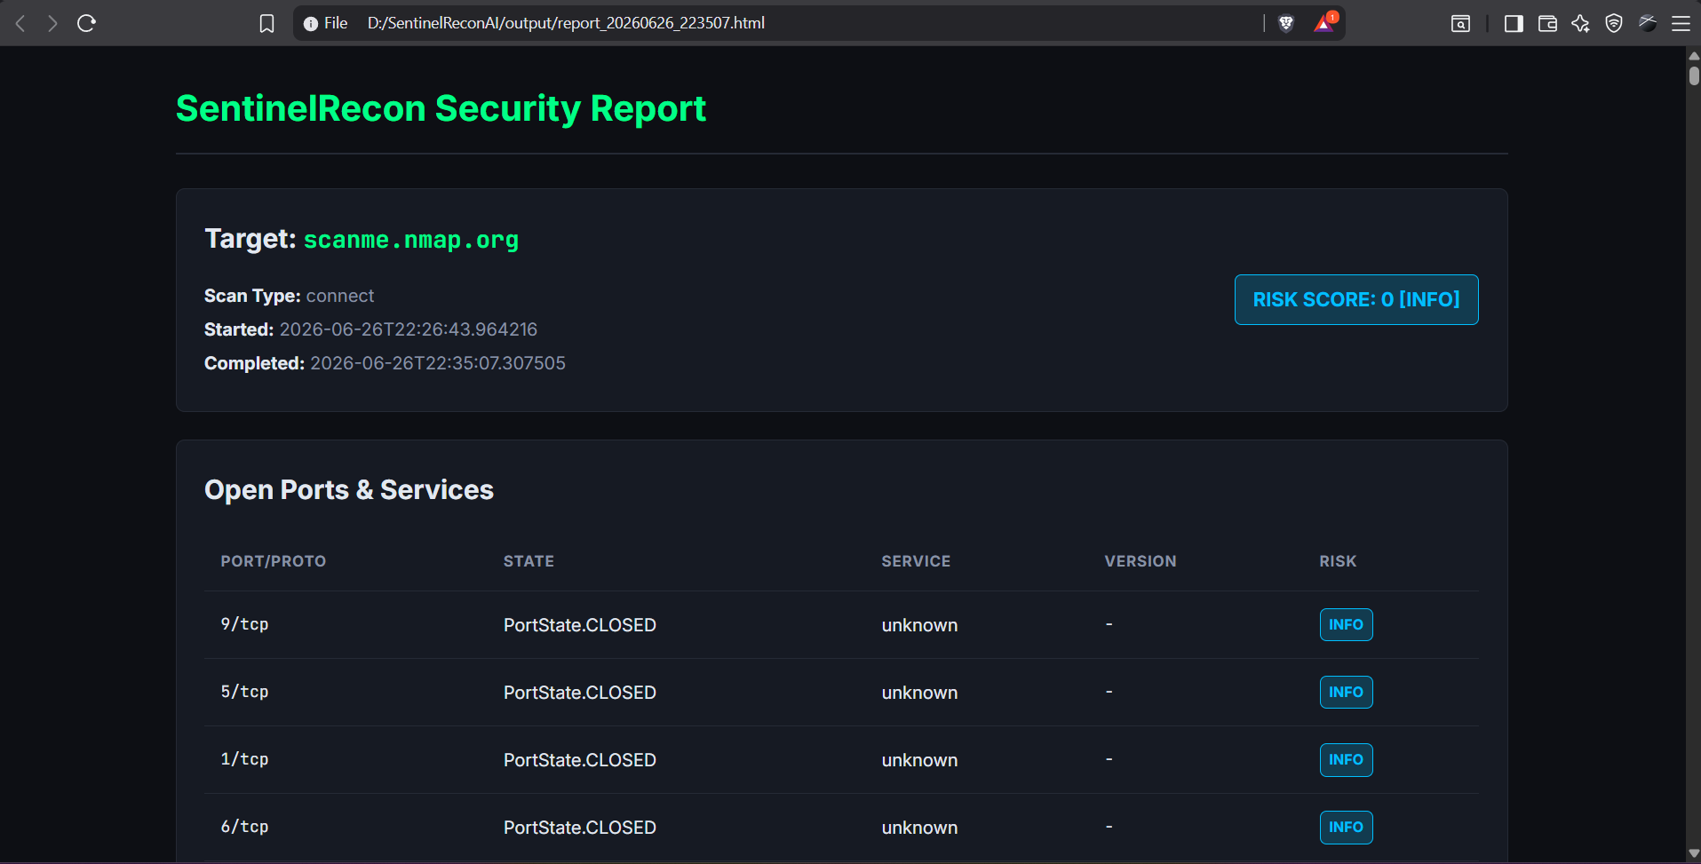
Task: Click the Open Ports & Services heading
Action: [x=349, y=490]
